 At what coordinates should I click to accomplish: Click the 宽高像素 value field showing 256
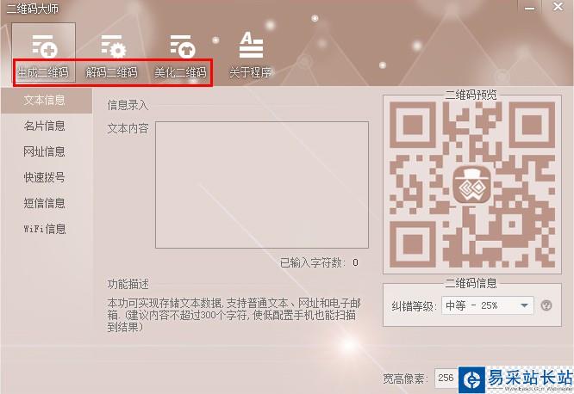[x=446, y=378]
